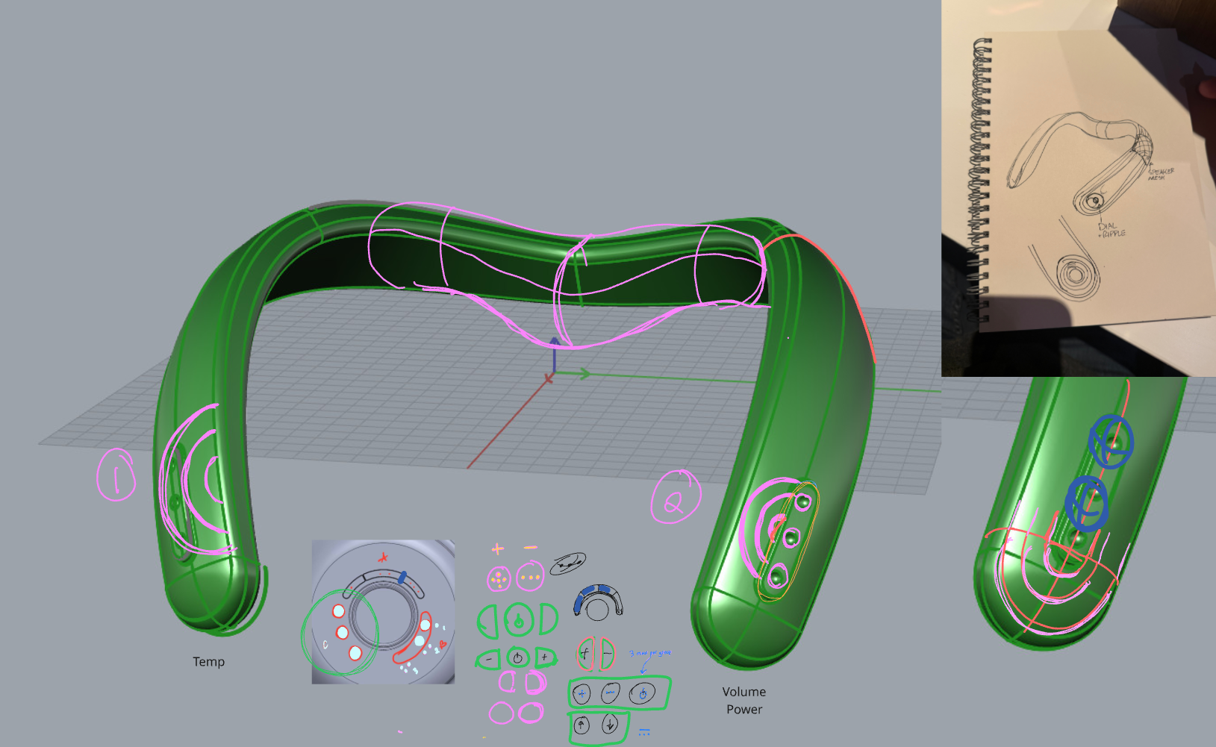Select the Temp label
The width and height of the screenshot is (1216, 747).
pyautogui.click(x=210, y=661)
